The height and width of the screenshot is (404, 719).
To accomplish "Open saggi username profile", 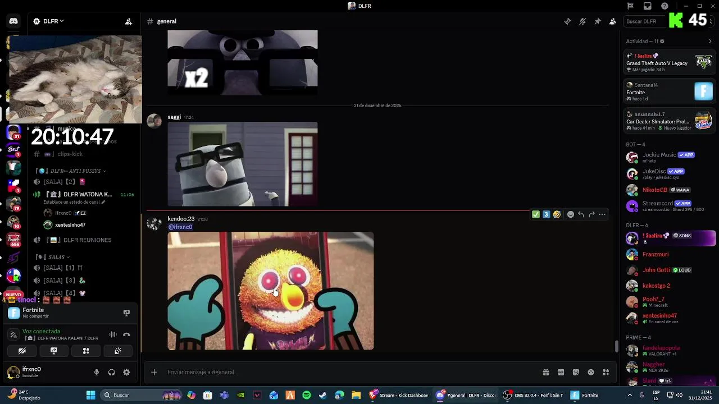I will coord(174,117).
